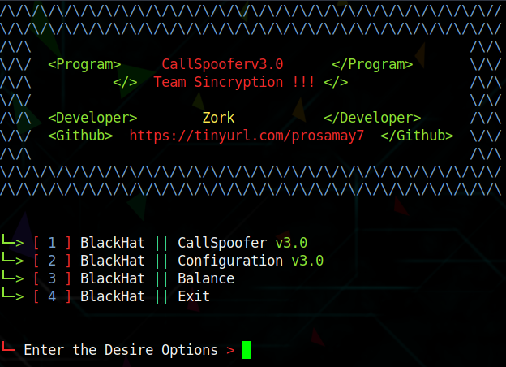Click the tinyurl.com/prosamay7 Github link
Screen dimensions: 506x367
coord(247,136)
